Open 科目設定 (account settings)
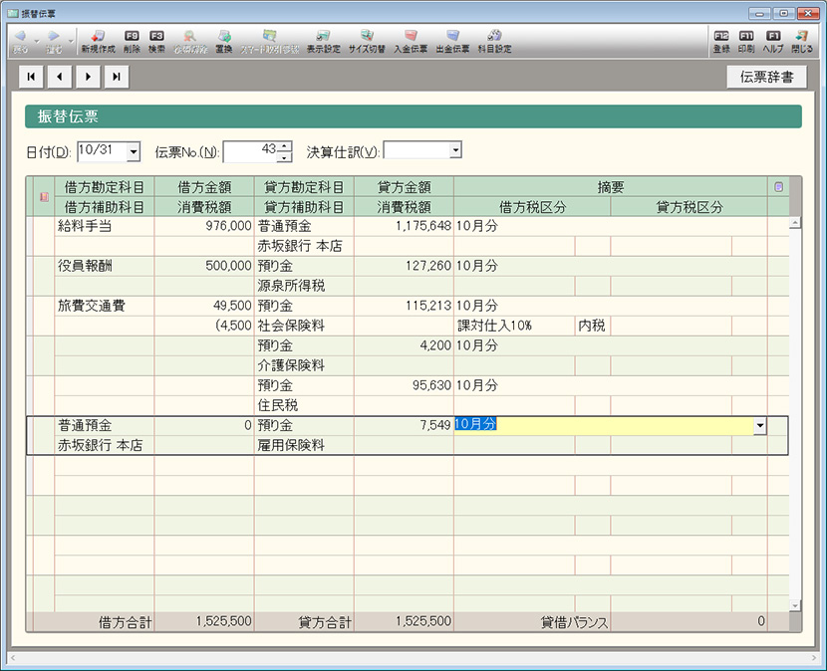 494,40
